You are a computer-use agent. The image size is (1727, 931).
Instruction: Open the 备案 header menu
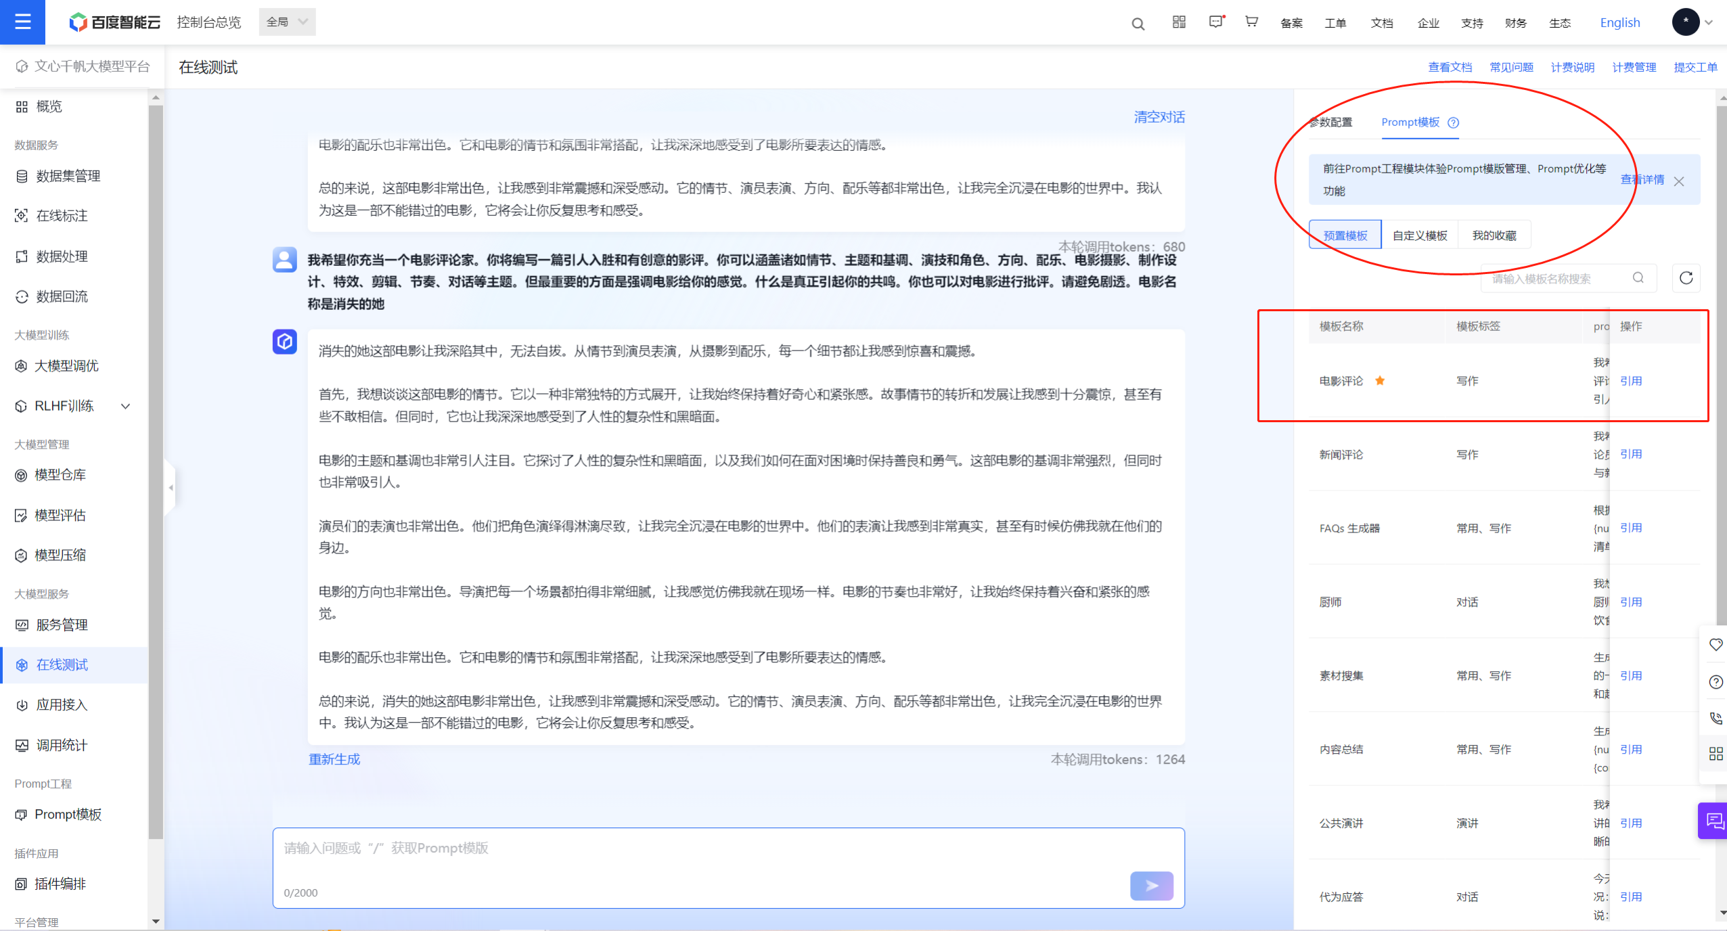[1291, 23]
